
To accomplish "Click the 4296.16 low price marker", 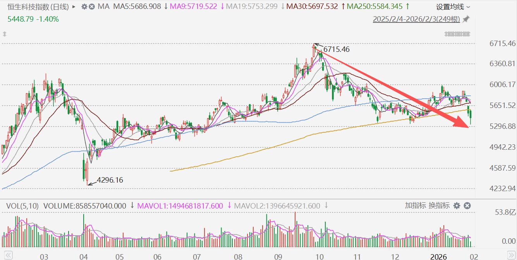I will click(110, 180).
